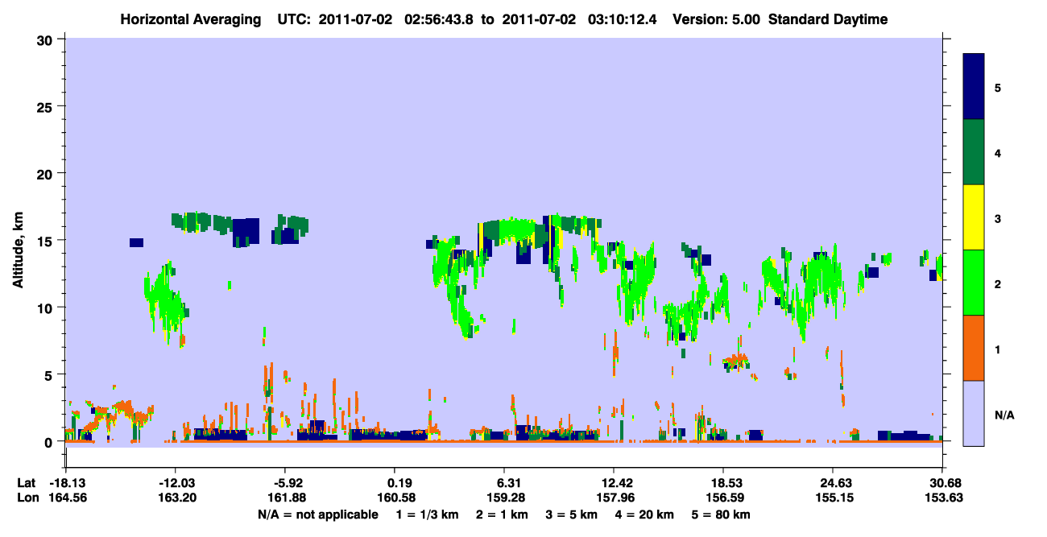This screenshot has height=537, width=1047.
Task: Click the y-axis tick label 30
Action: 47,39
